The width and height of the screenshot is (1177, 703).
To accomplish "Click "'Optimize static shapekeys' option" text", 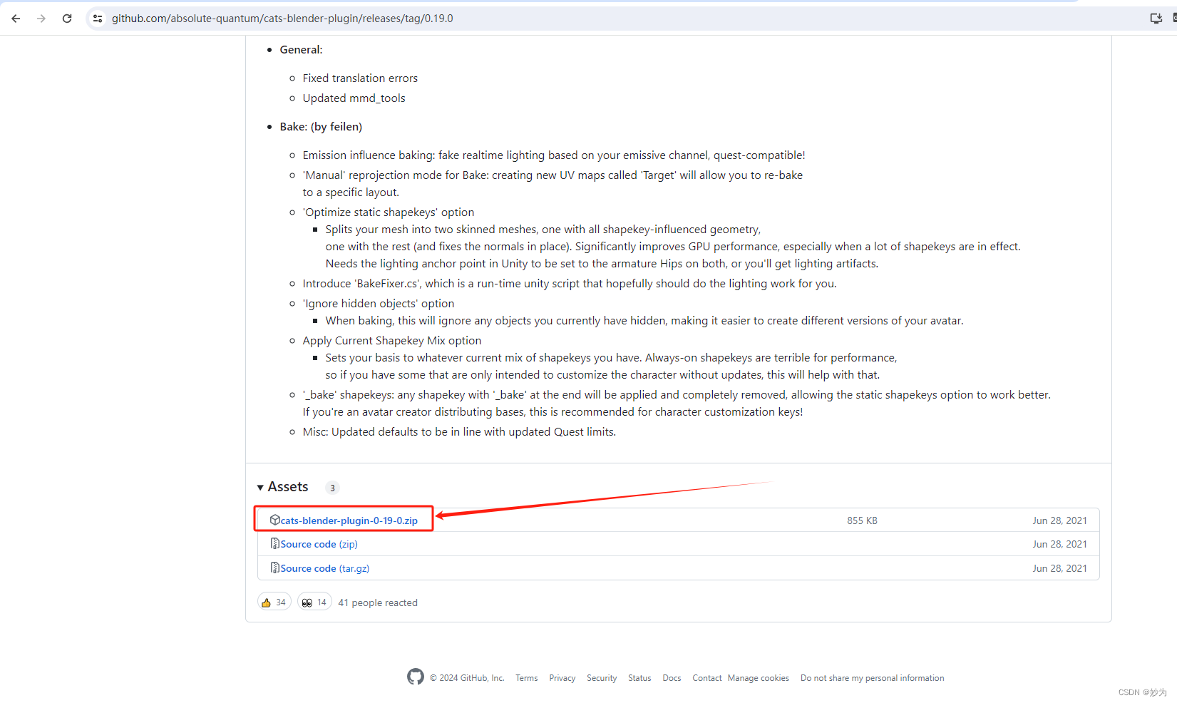I will click(388, 212).
